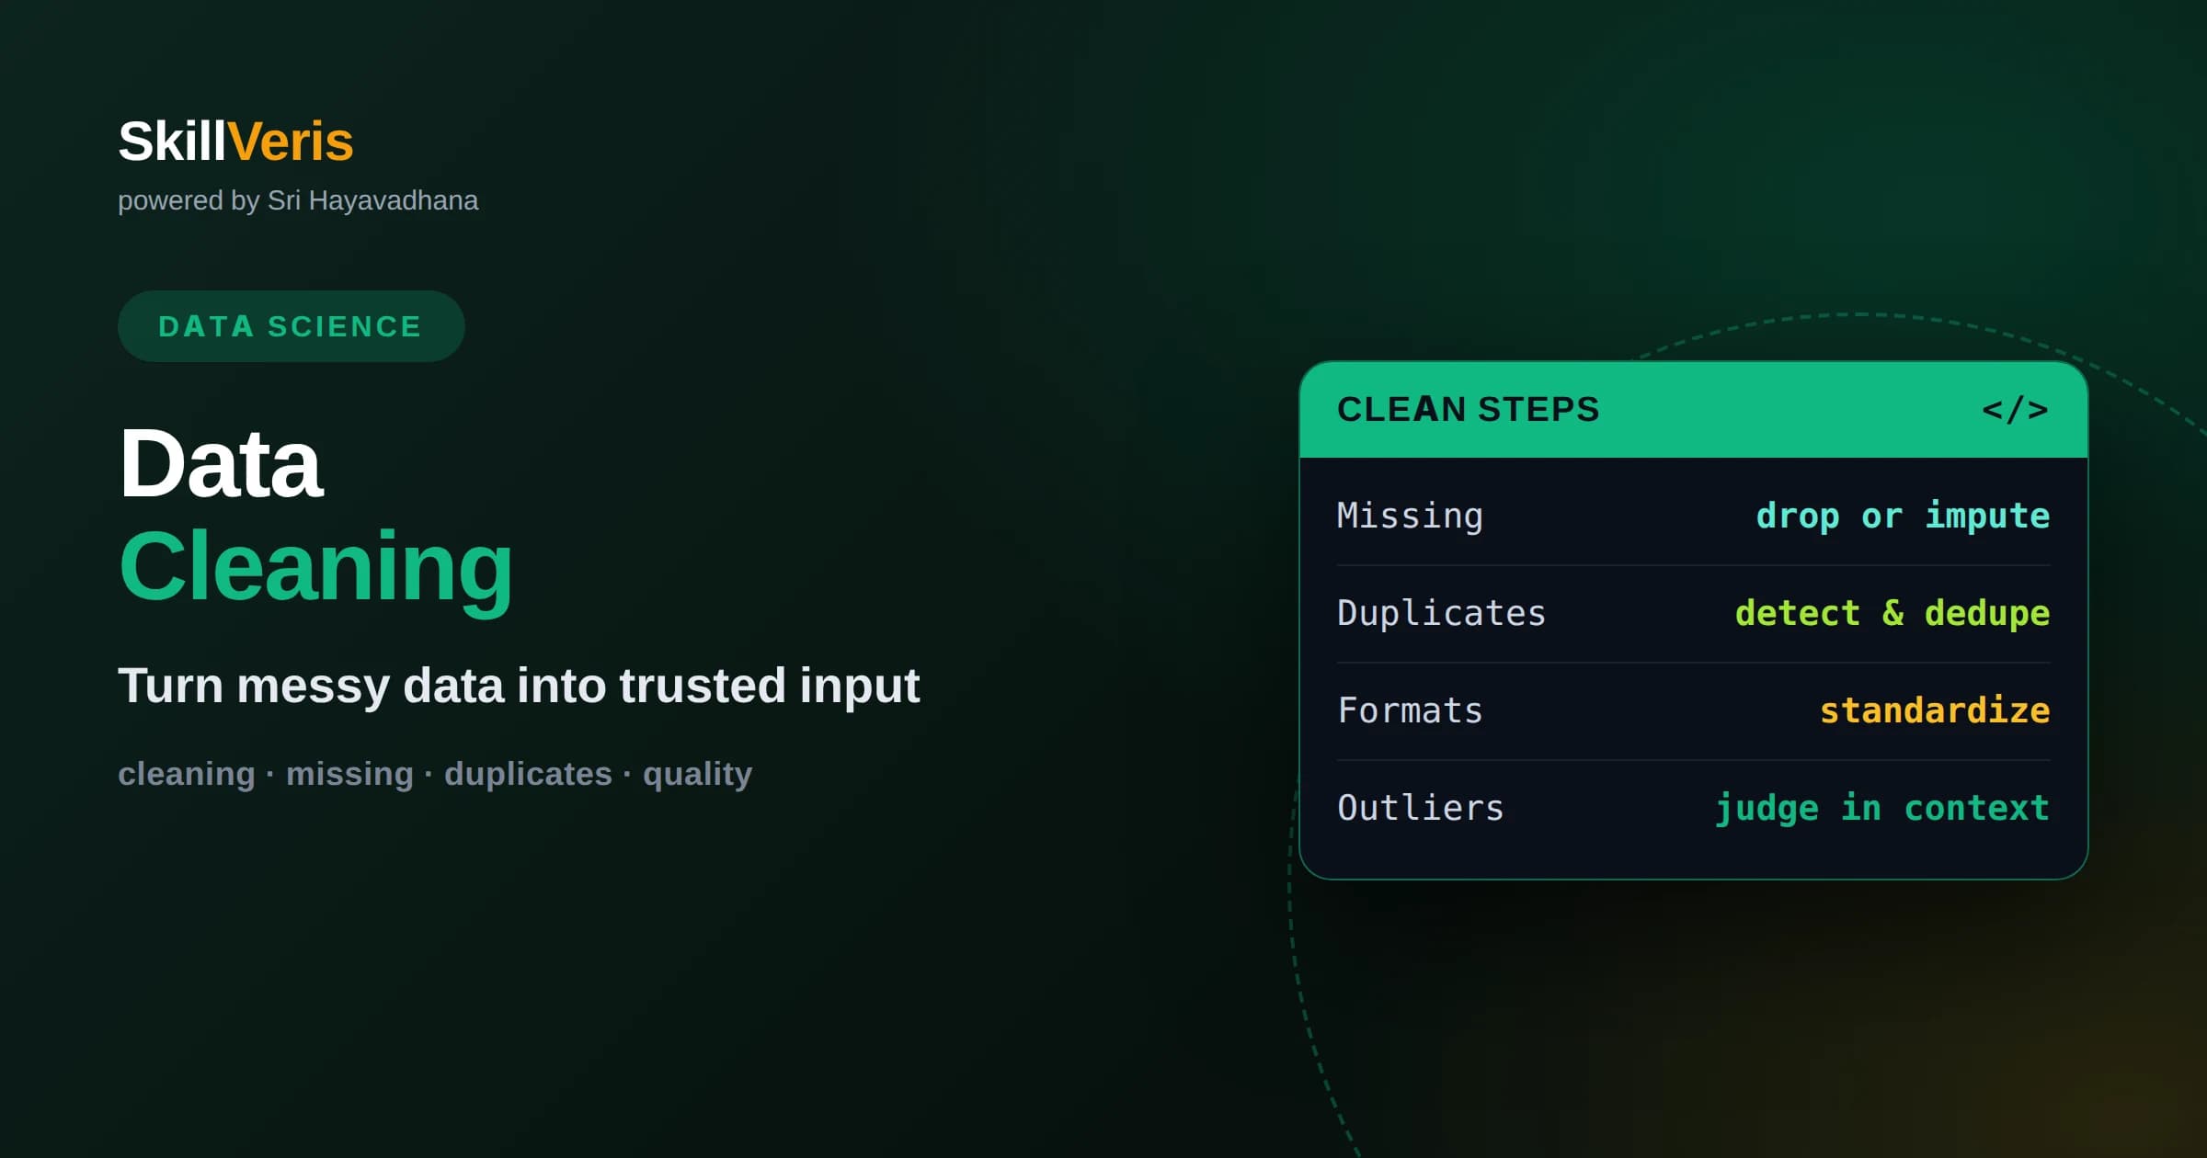Click the CLEAN STEPS card title
The image size is (2207, 1158).
(x=1469, y=409)
